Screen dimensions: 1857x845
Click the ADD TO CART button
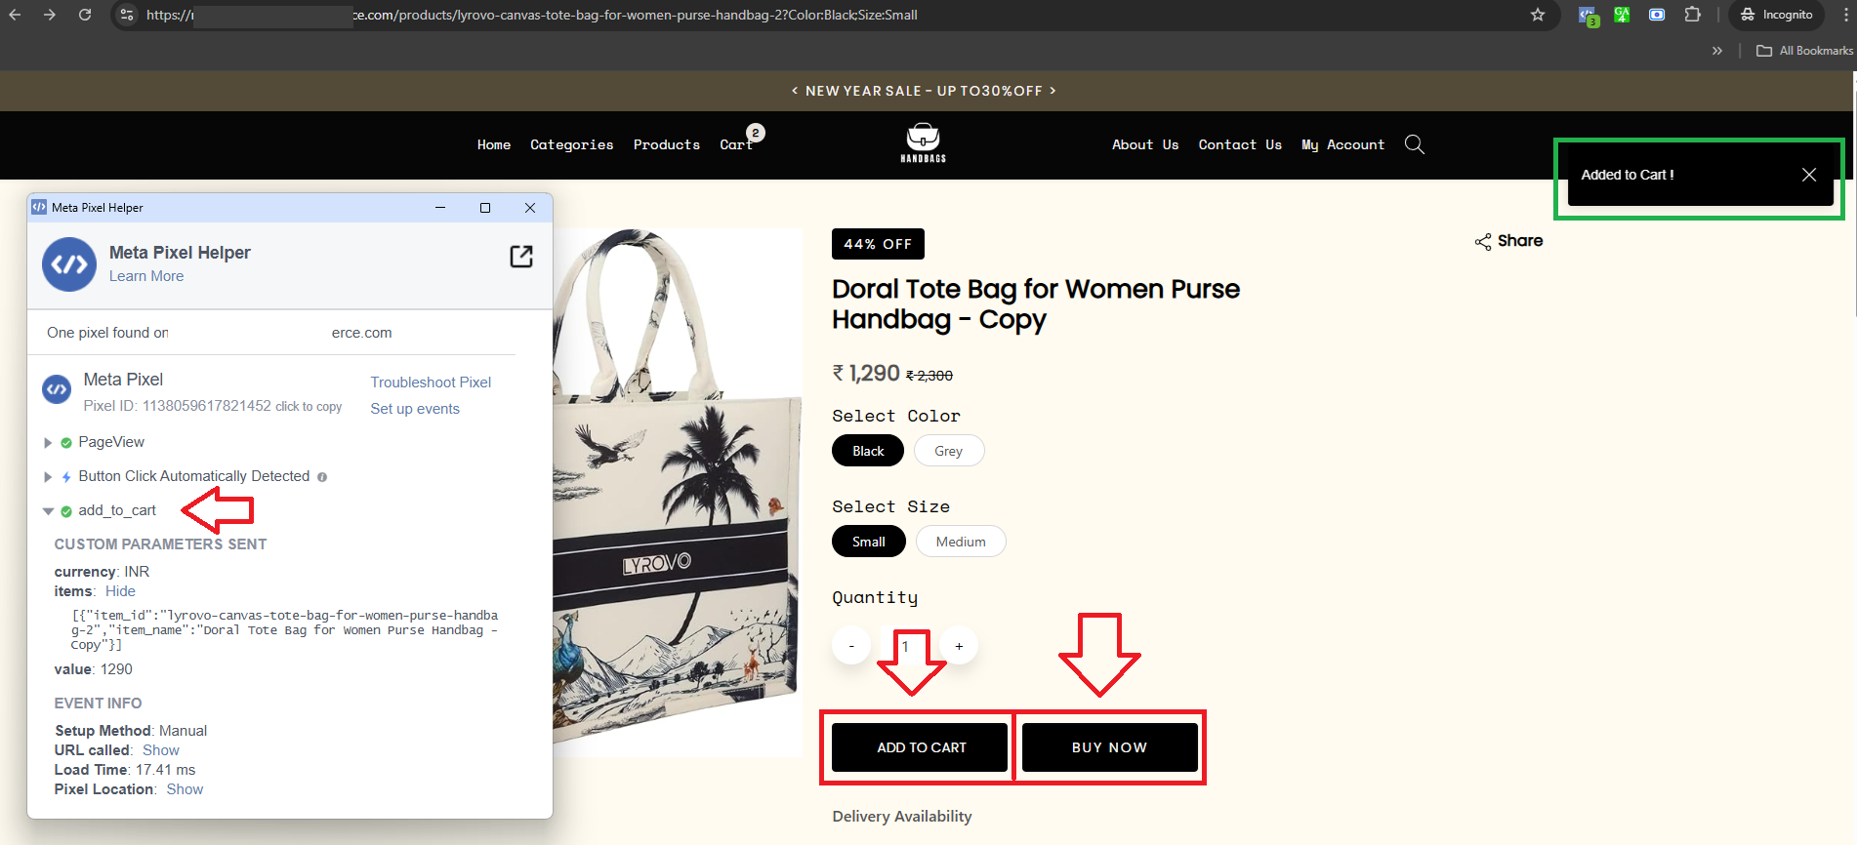click(920, 747)
